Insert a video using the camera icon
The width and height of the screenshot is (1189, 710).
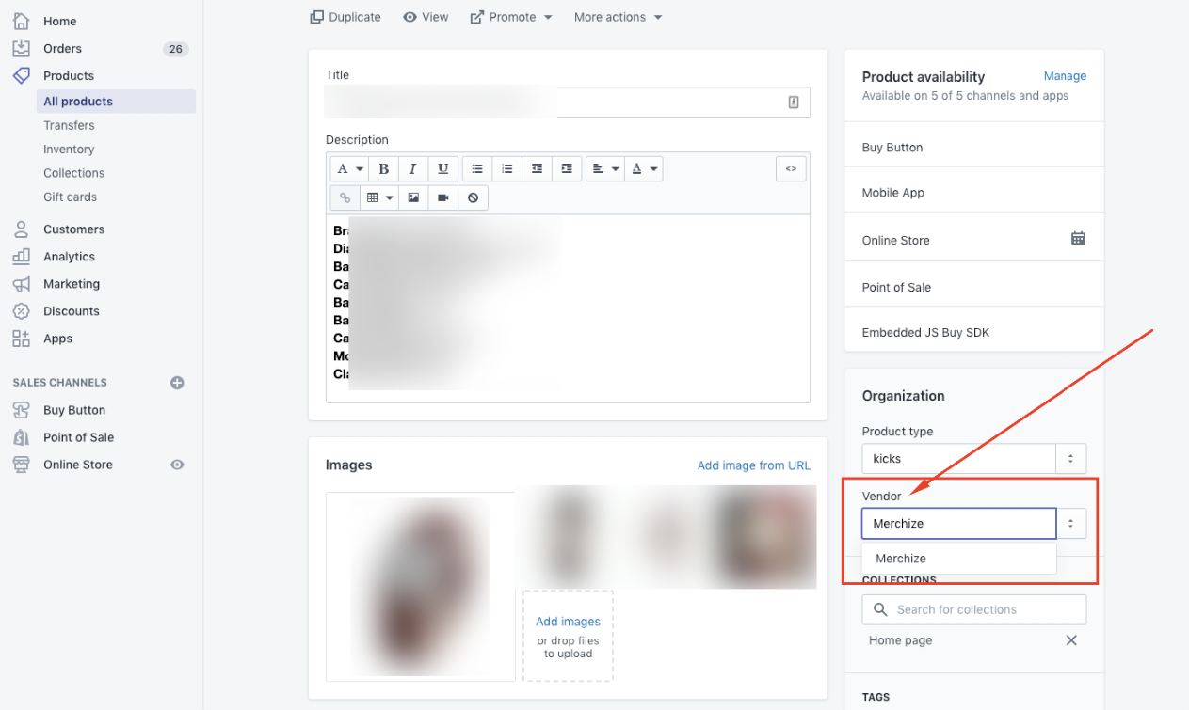[442, 198]
